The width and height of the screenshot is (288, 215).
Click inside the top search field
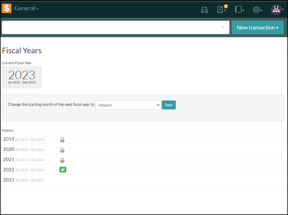(x=111, y=28)
